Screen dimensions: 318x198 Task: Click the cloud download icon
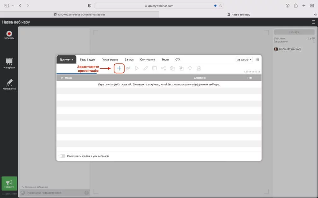click(x=190, y=68)
